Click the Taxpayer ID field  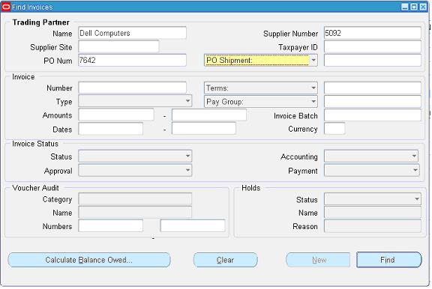373,46
